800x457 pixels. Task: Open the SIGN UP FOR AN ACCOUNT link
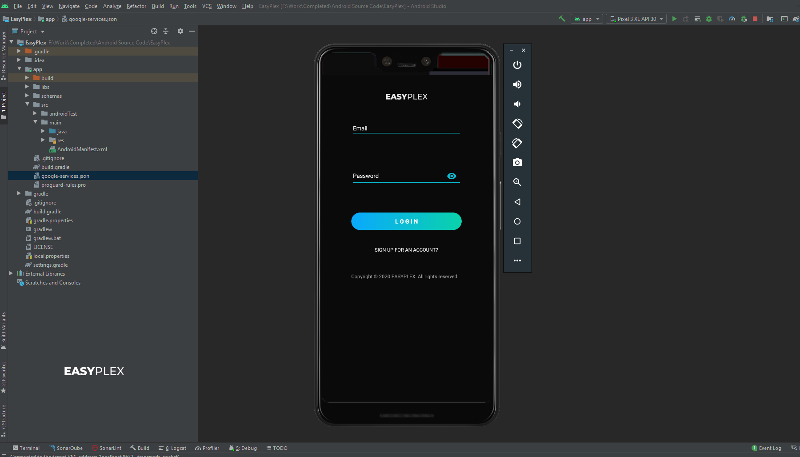click(405, 249)
